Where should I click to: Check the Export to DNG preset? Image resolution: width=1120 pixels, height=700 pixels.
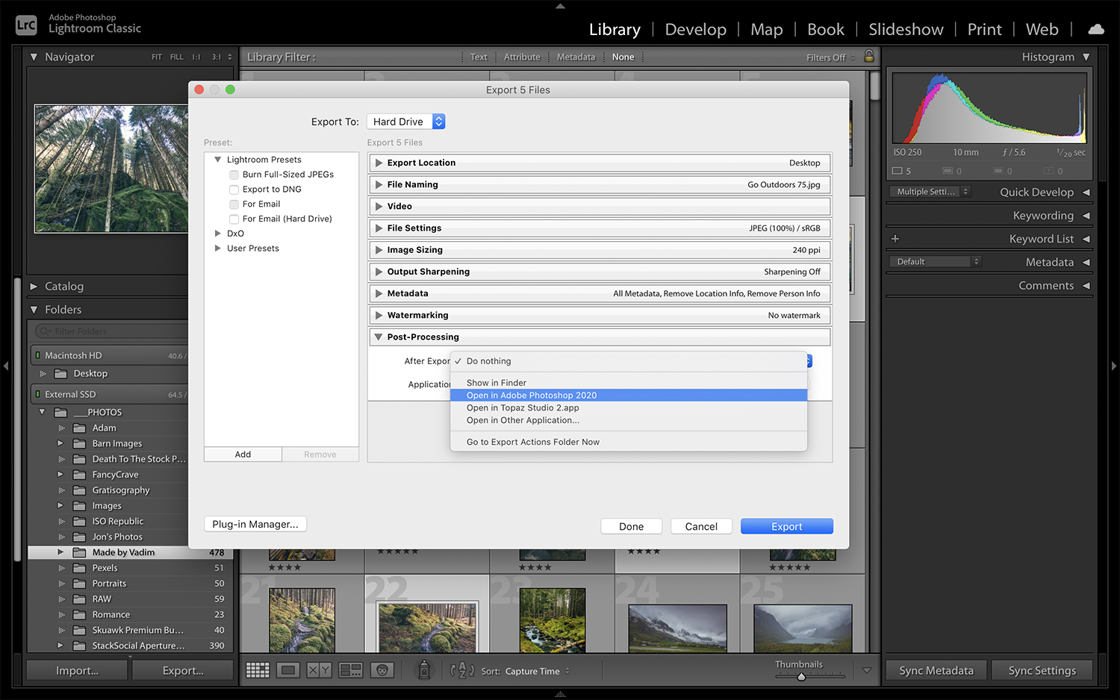[x=234, y=190]
